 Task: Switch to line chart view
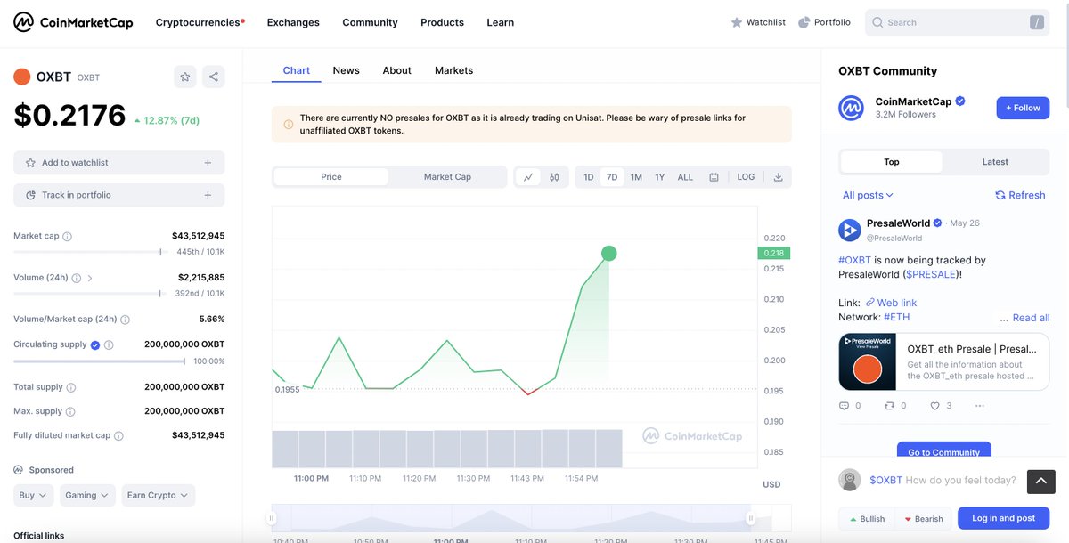tap(528, 177)
